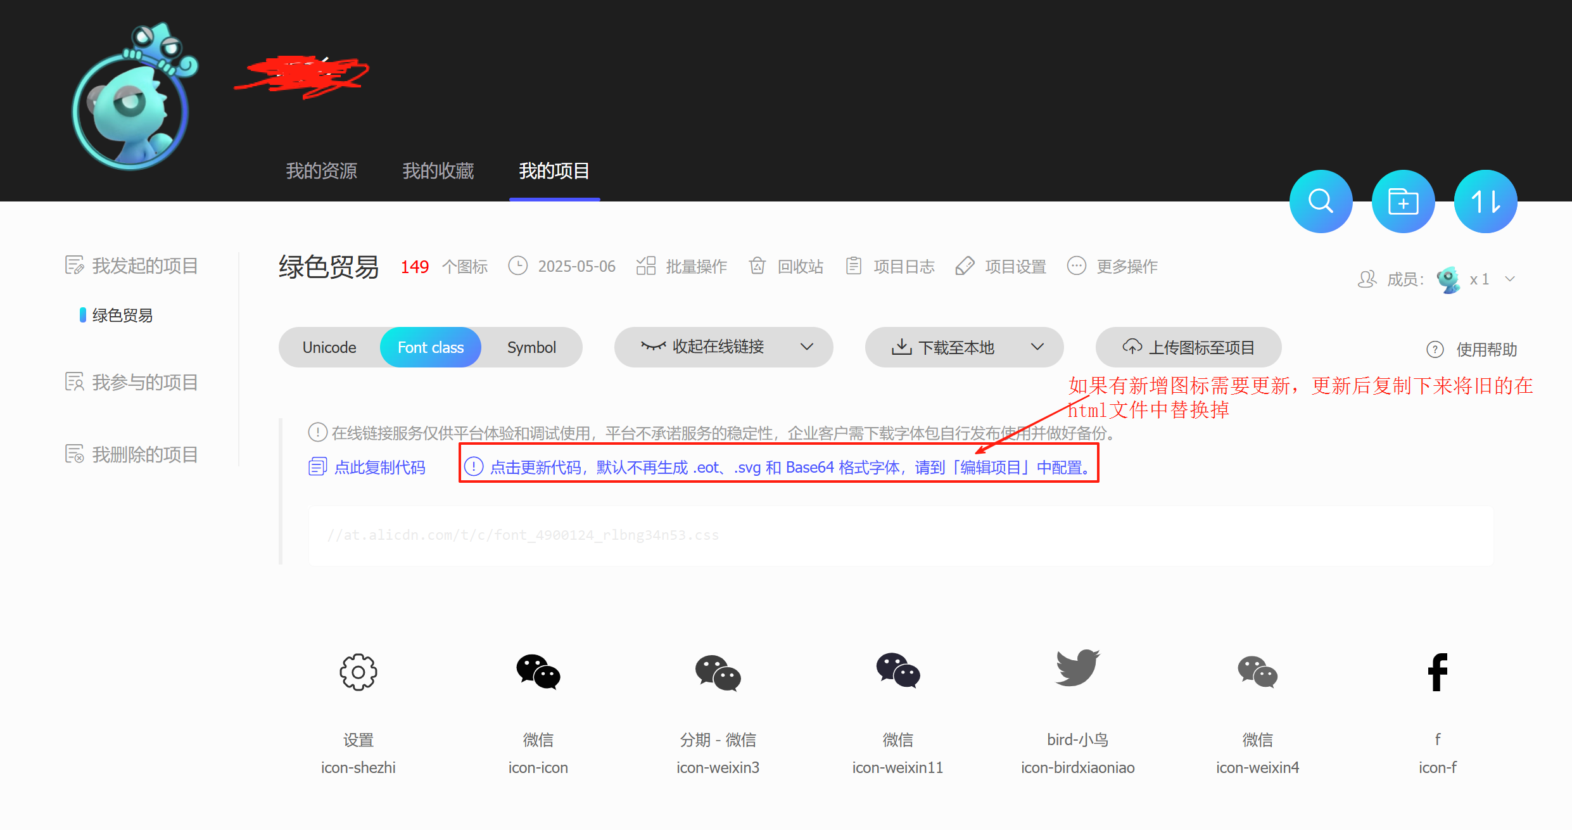Expand the 收起在线链接 dropdown
This screenshot has width=1572, height=830.
pyautogui.click(x=806, y=347)
